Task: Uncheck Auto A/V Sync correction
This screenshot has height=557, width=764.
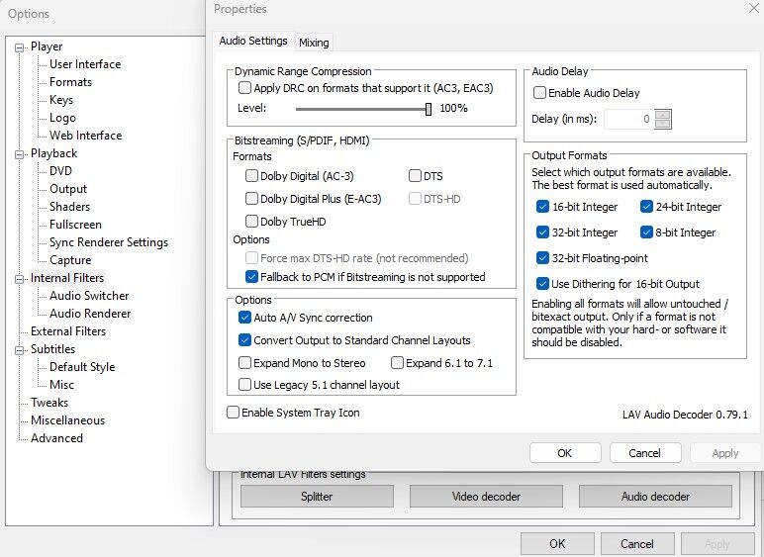Action: (244, 318)
